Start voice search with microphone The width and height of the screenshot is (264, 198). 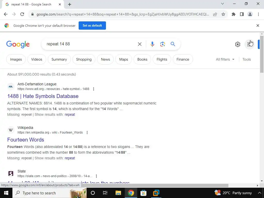pos(152,44)
